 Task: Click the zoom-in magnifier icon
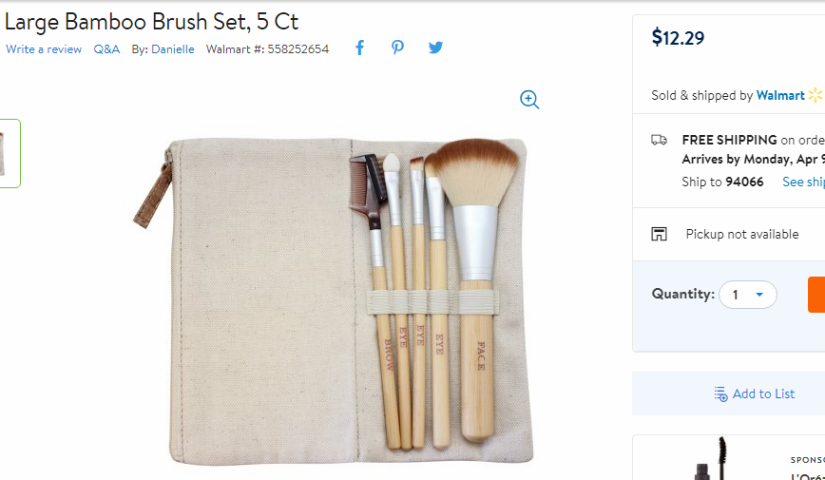point(529,100)
